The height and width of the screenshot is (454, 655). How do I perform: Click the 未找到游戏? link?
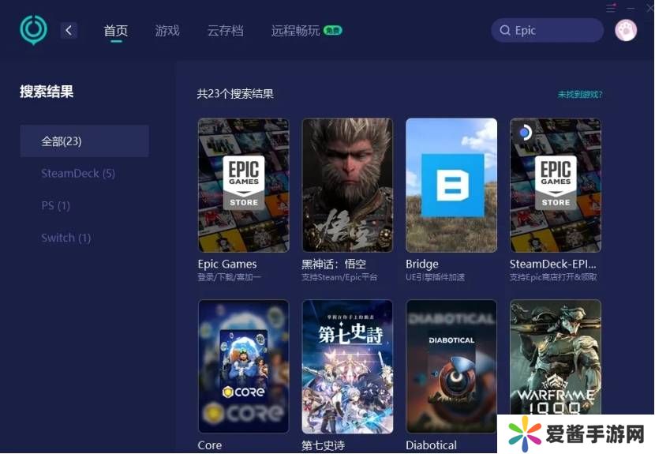(x=579, y=94)
